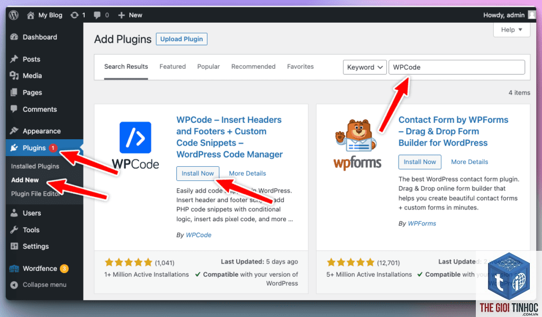This screenshot has height=317, width=542.
Task: Switch to the Popular tab
Action: click(209, 66)
